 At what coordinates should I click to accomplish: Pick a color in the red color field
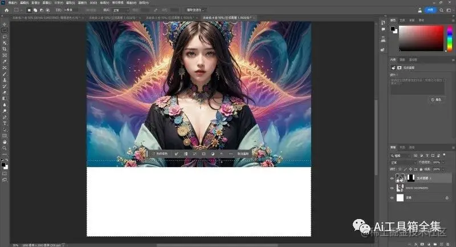coord(421,38)
